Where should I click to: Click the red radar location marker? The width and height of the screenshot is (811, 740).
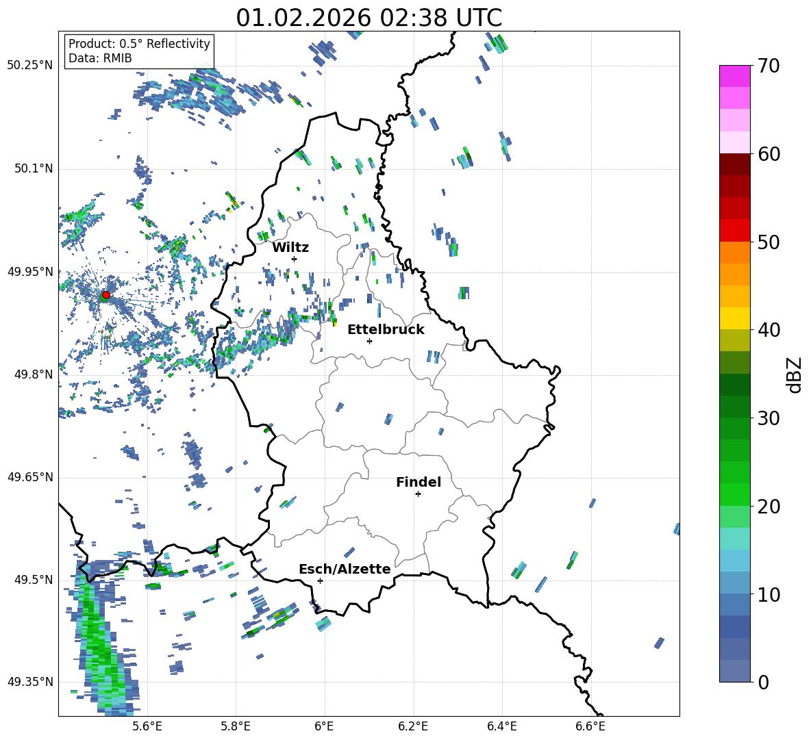pos(106,294)
